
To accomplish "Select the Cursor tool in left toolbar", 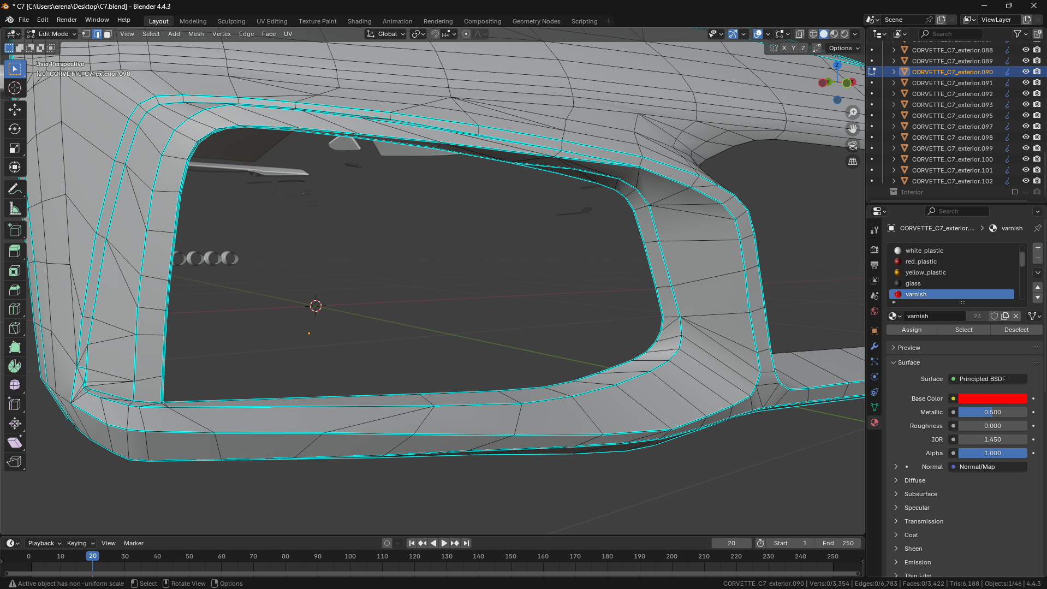I will 15,88.
